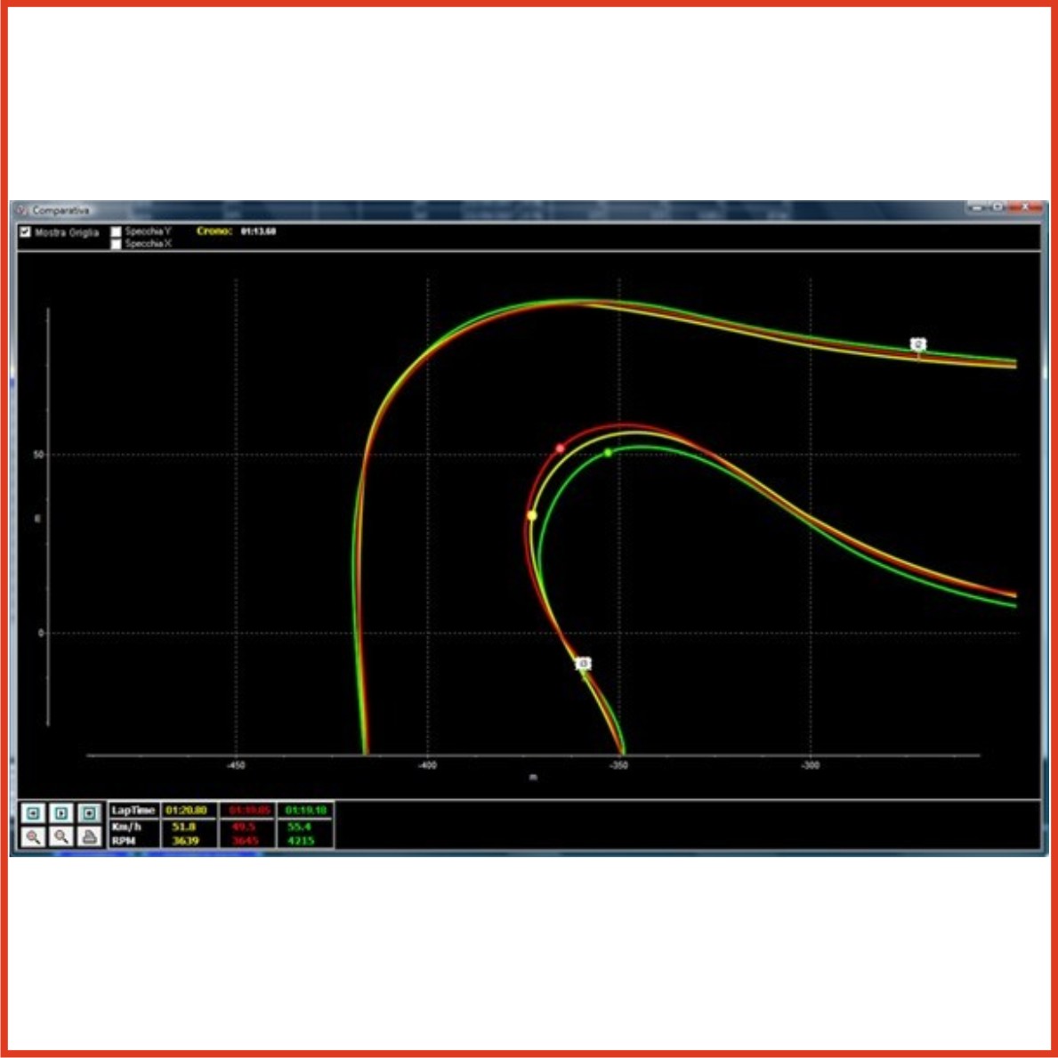Click the Crono time value

click(258, 231)
